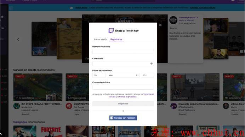The height and width of the screenshot is (137, 245).
Task: Click the Riot Games channel avatar
Action: [69, 106]
